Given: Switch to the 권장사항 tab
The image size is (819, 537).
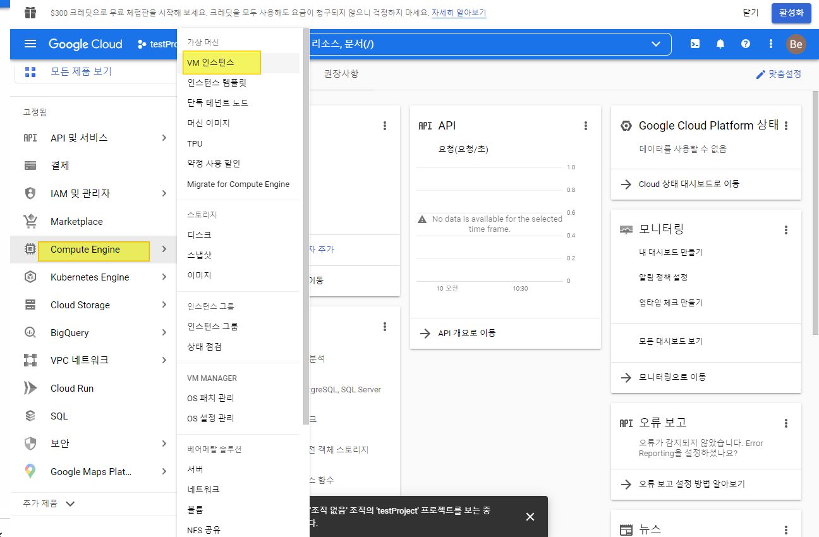Looking at the screenshot, I should [x=341, y=74].
